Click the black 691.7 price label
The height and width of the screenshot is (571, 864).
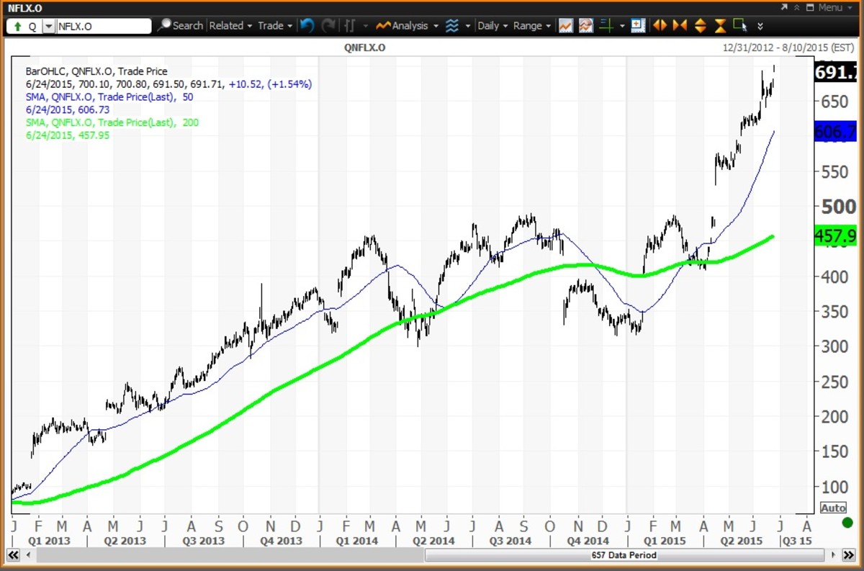point(835,73)
